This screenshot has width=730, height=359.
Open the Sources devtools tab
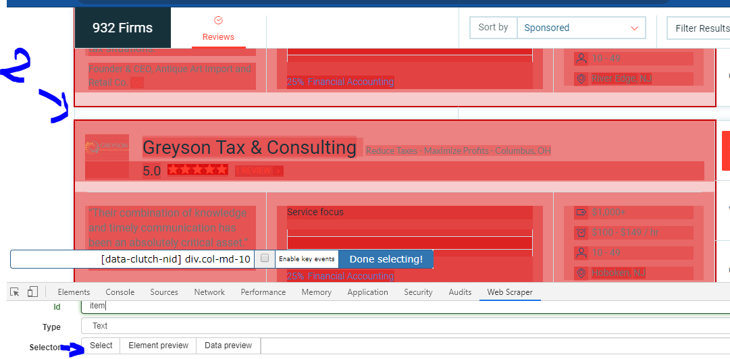coord(164,292)
